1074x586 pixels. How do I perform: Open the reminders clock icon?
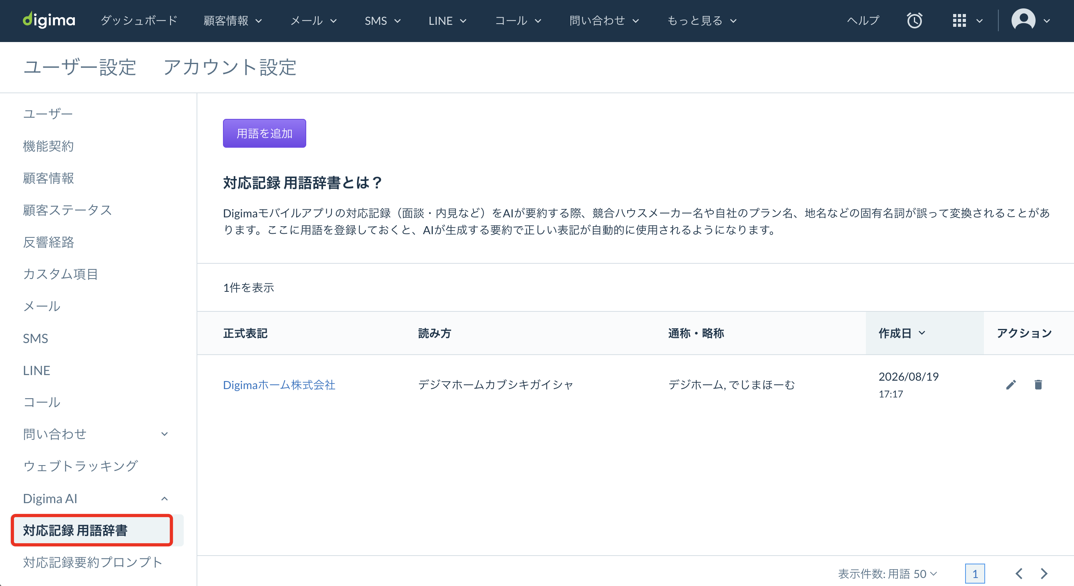(x=914, y=20)
